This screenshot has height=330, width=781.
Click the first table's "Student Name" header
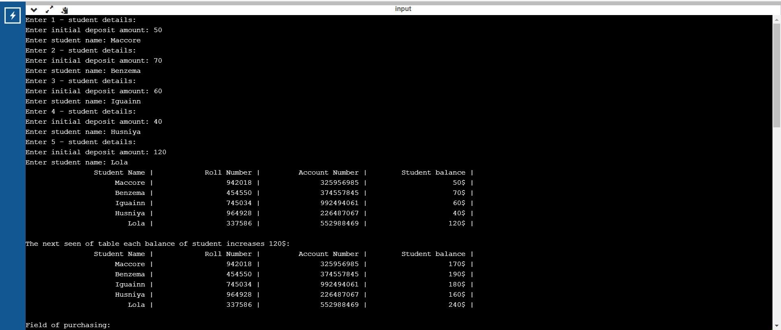[x=119, y=173]
